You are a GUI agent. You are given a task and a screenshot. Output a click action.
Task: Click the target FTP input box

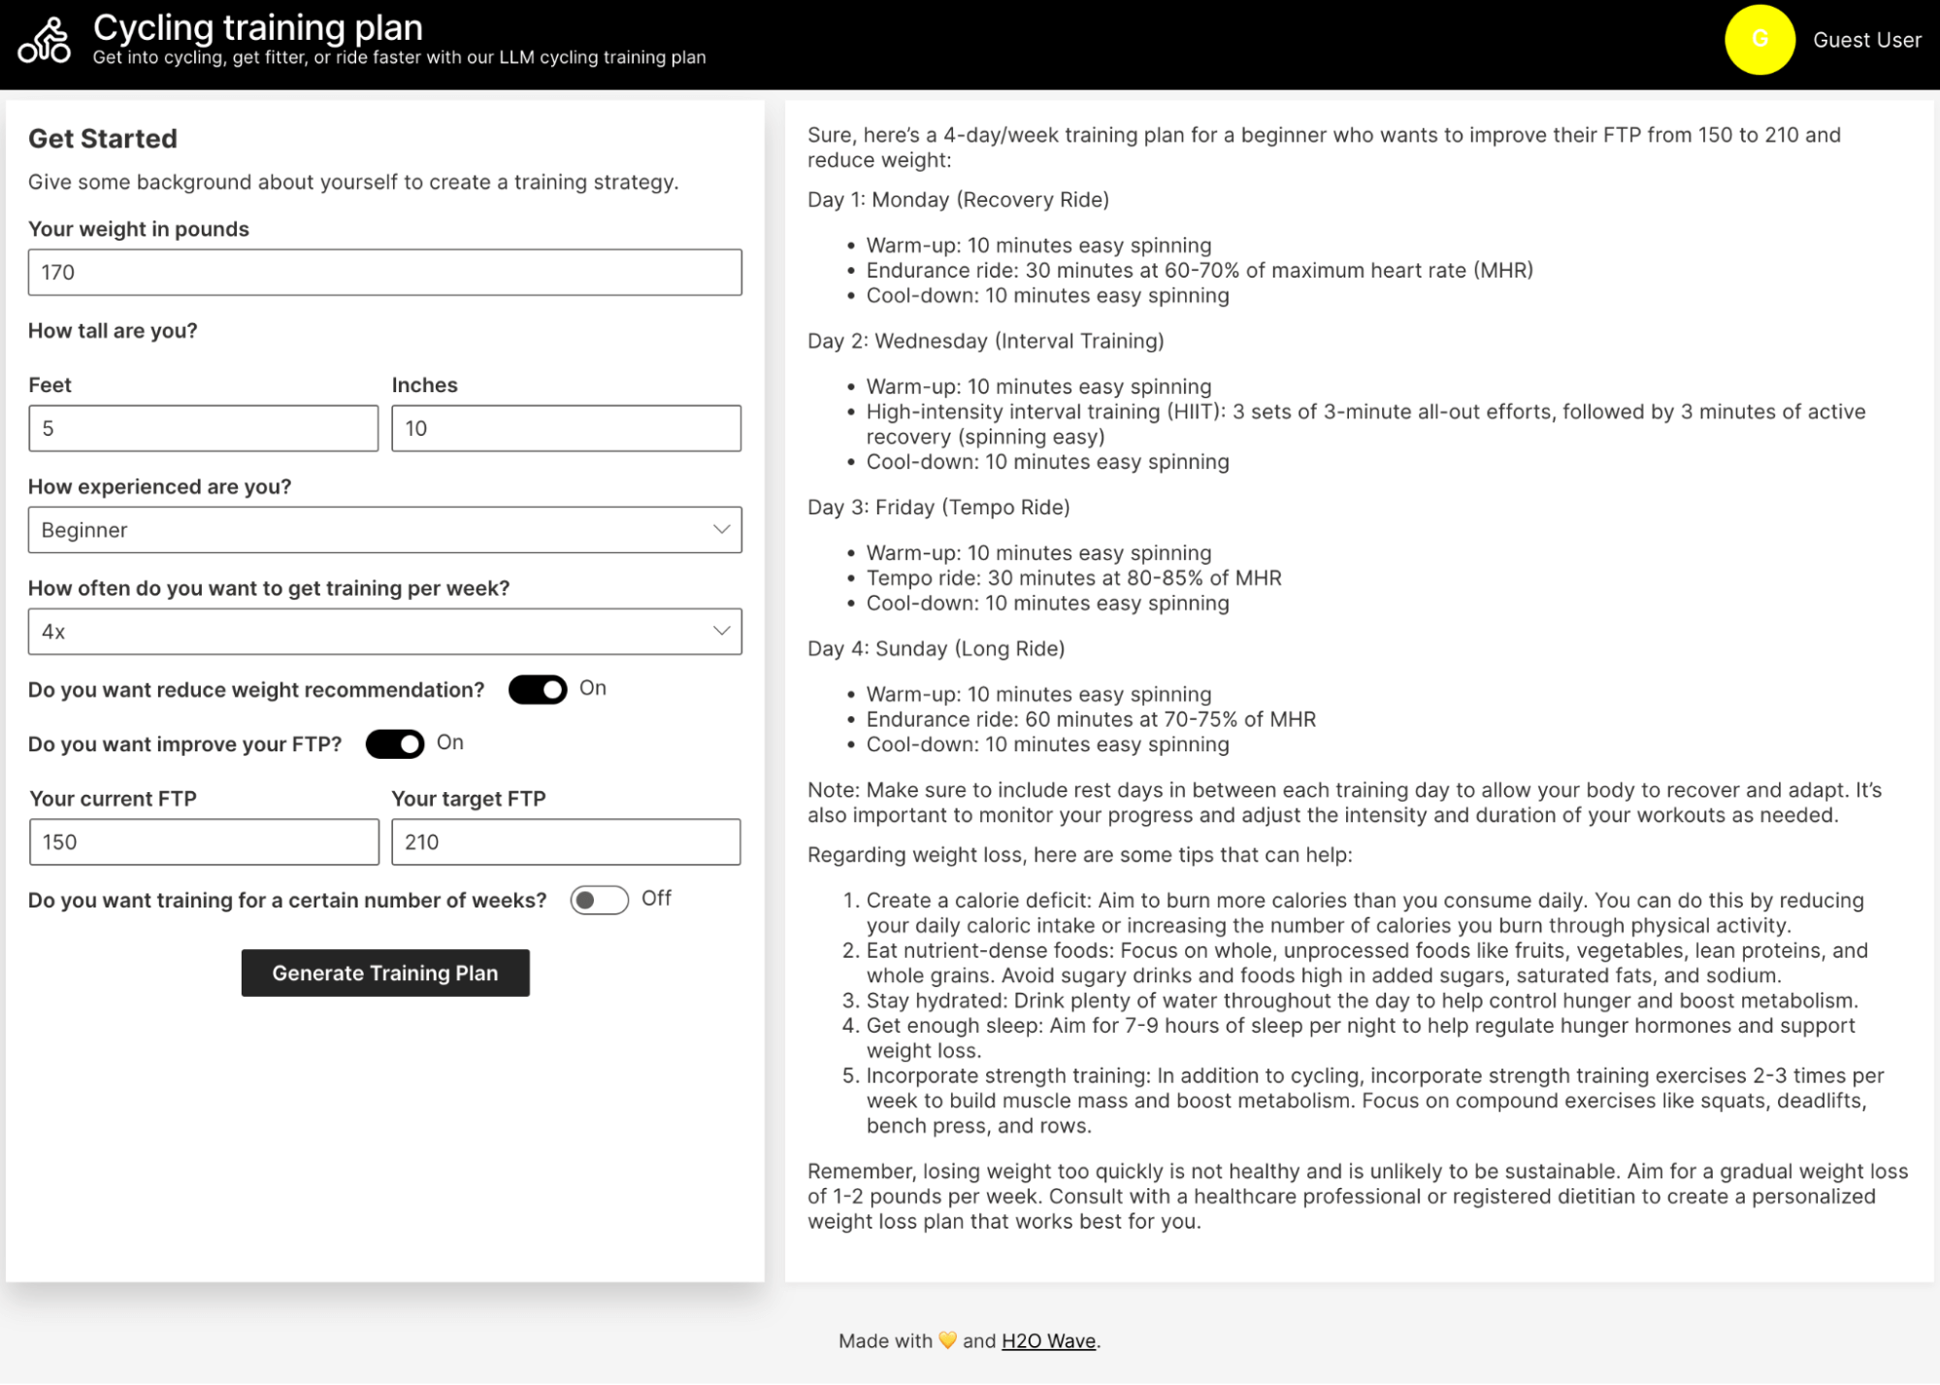(566, 841)
